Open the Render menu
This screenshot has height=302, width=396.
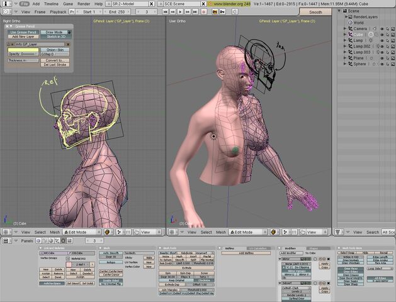pyautogui.click(x=84, y=4)
